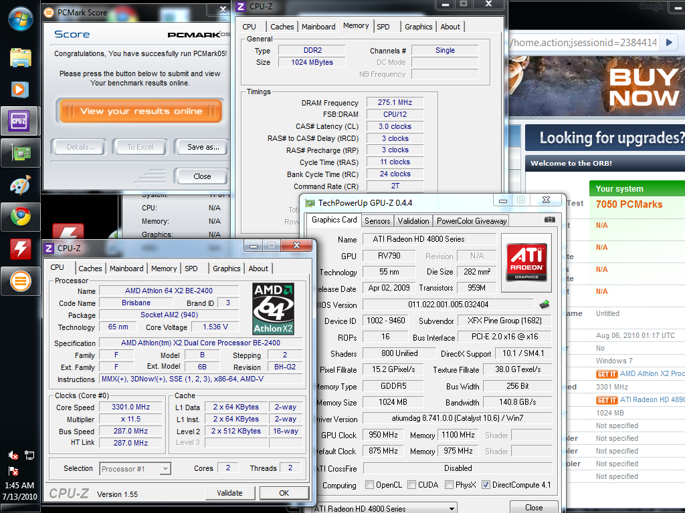Click the Core Speed 3301.0 MHz field

point(130,407)
